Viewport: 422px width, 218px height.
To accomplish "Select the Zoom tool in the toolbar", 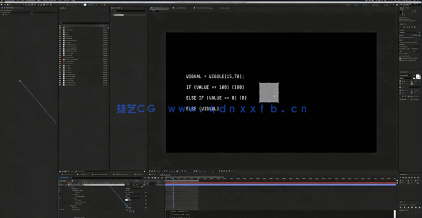I will click(11, 5).
